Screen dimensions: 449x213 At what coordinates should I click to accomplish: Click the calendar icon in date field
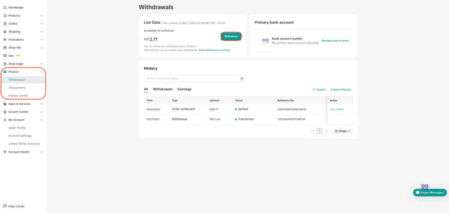(242, 78)
